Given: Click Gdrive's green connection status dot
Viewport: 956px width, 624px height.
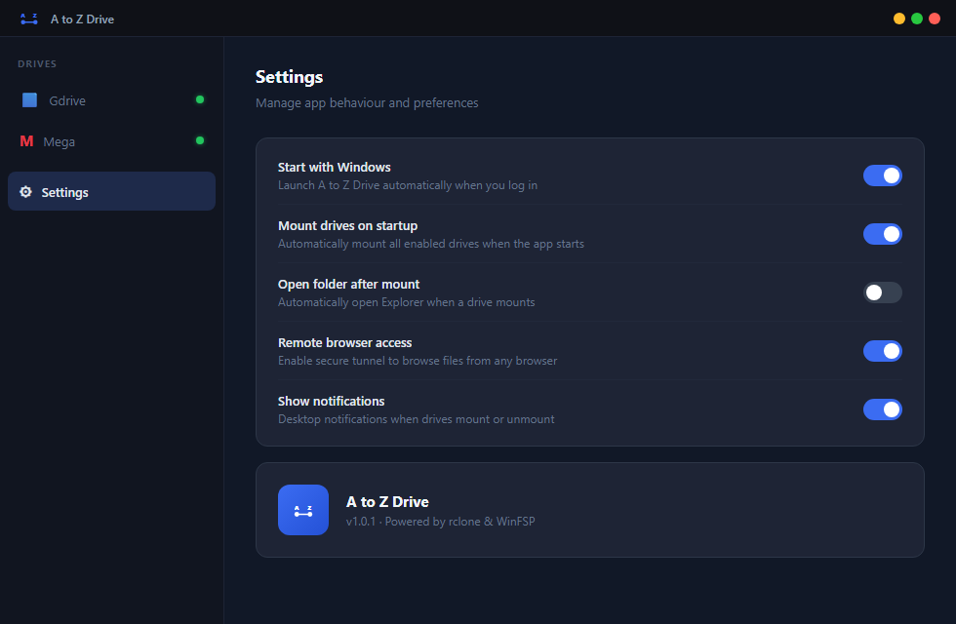Looking at the screenshot, I should [x=200, y=99].
